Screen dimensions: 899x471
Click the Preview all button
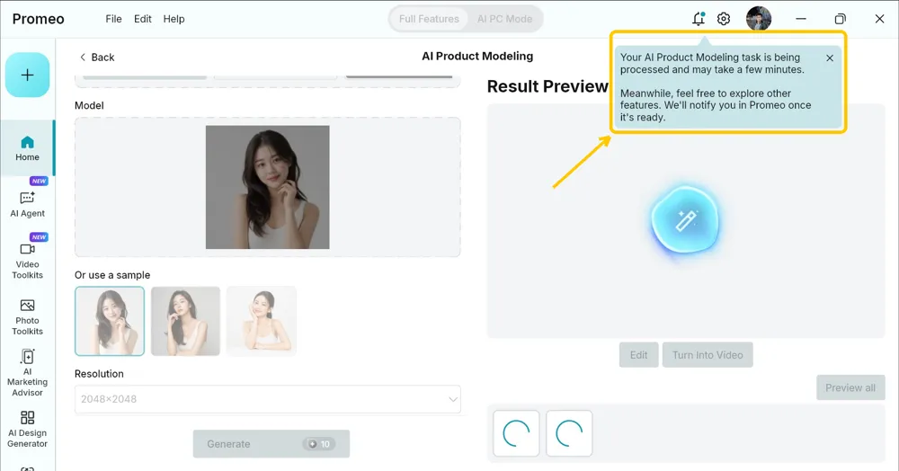click(850, 388)
